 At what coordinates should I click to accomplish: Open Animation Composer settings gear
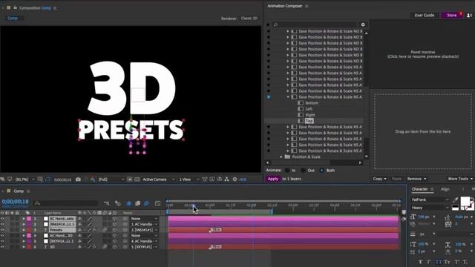pos(363,24)
